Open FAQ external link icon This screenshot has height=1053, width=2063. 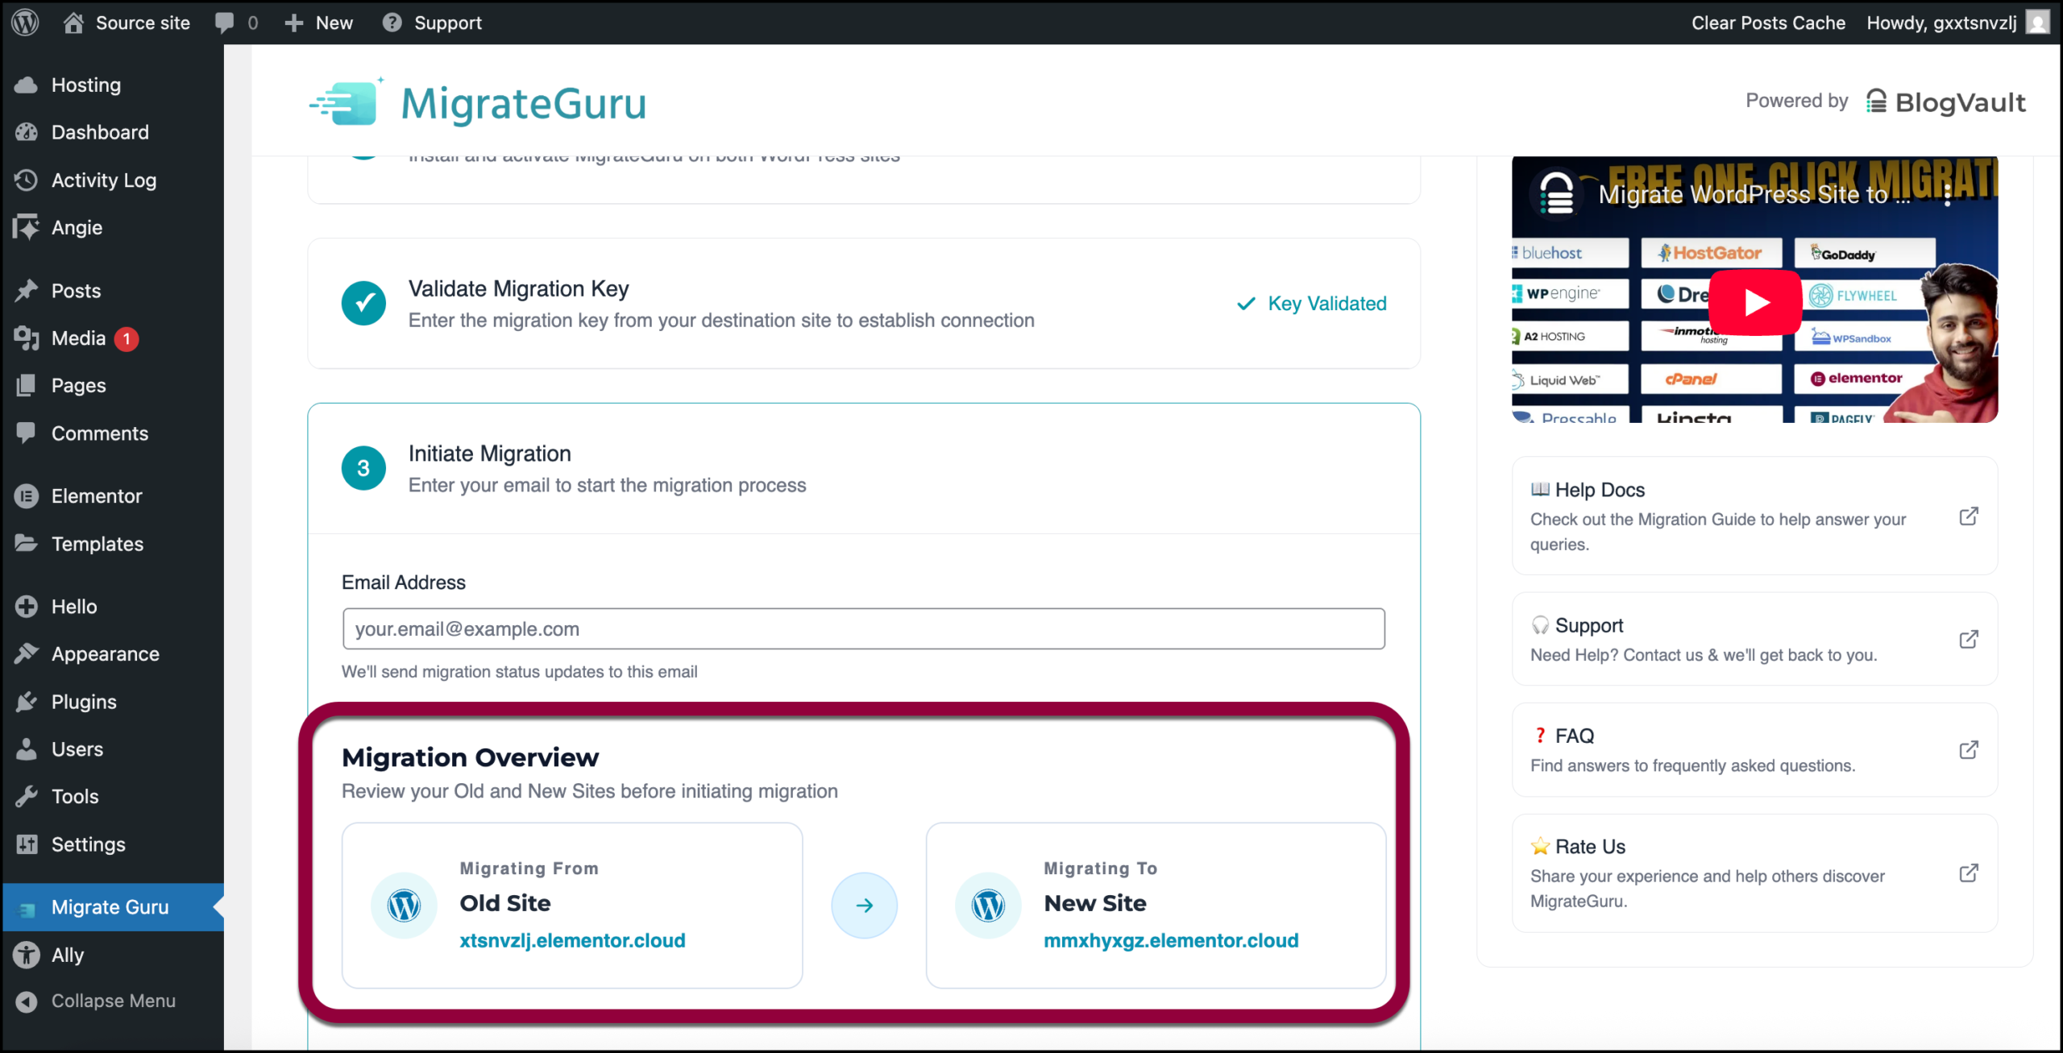click(x=1968, y=750)
